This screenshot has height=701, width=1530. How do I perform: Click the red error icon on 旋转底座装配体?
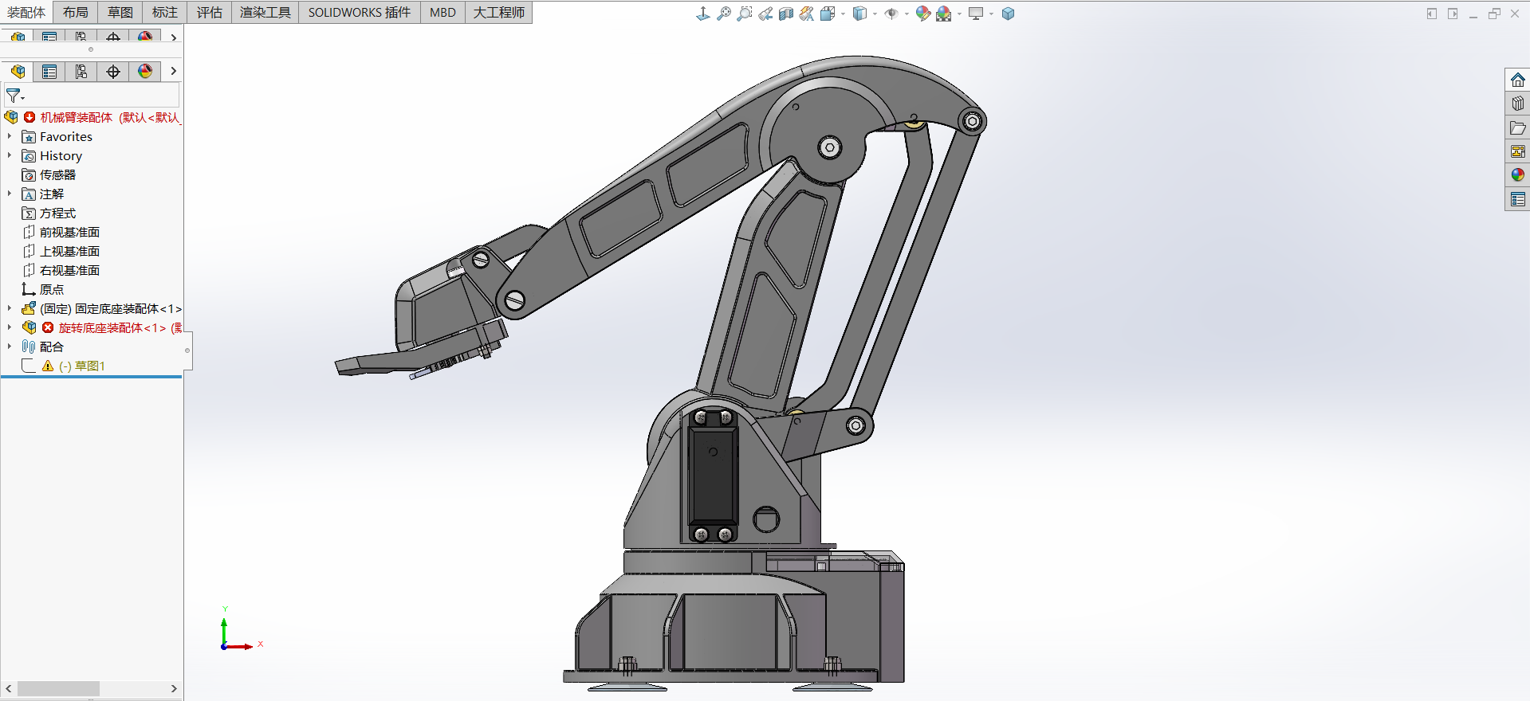pos(48,327)
